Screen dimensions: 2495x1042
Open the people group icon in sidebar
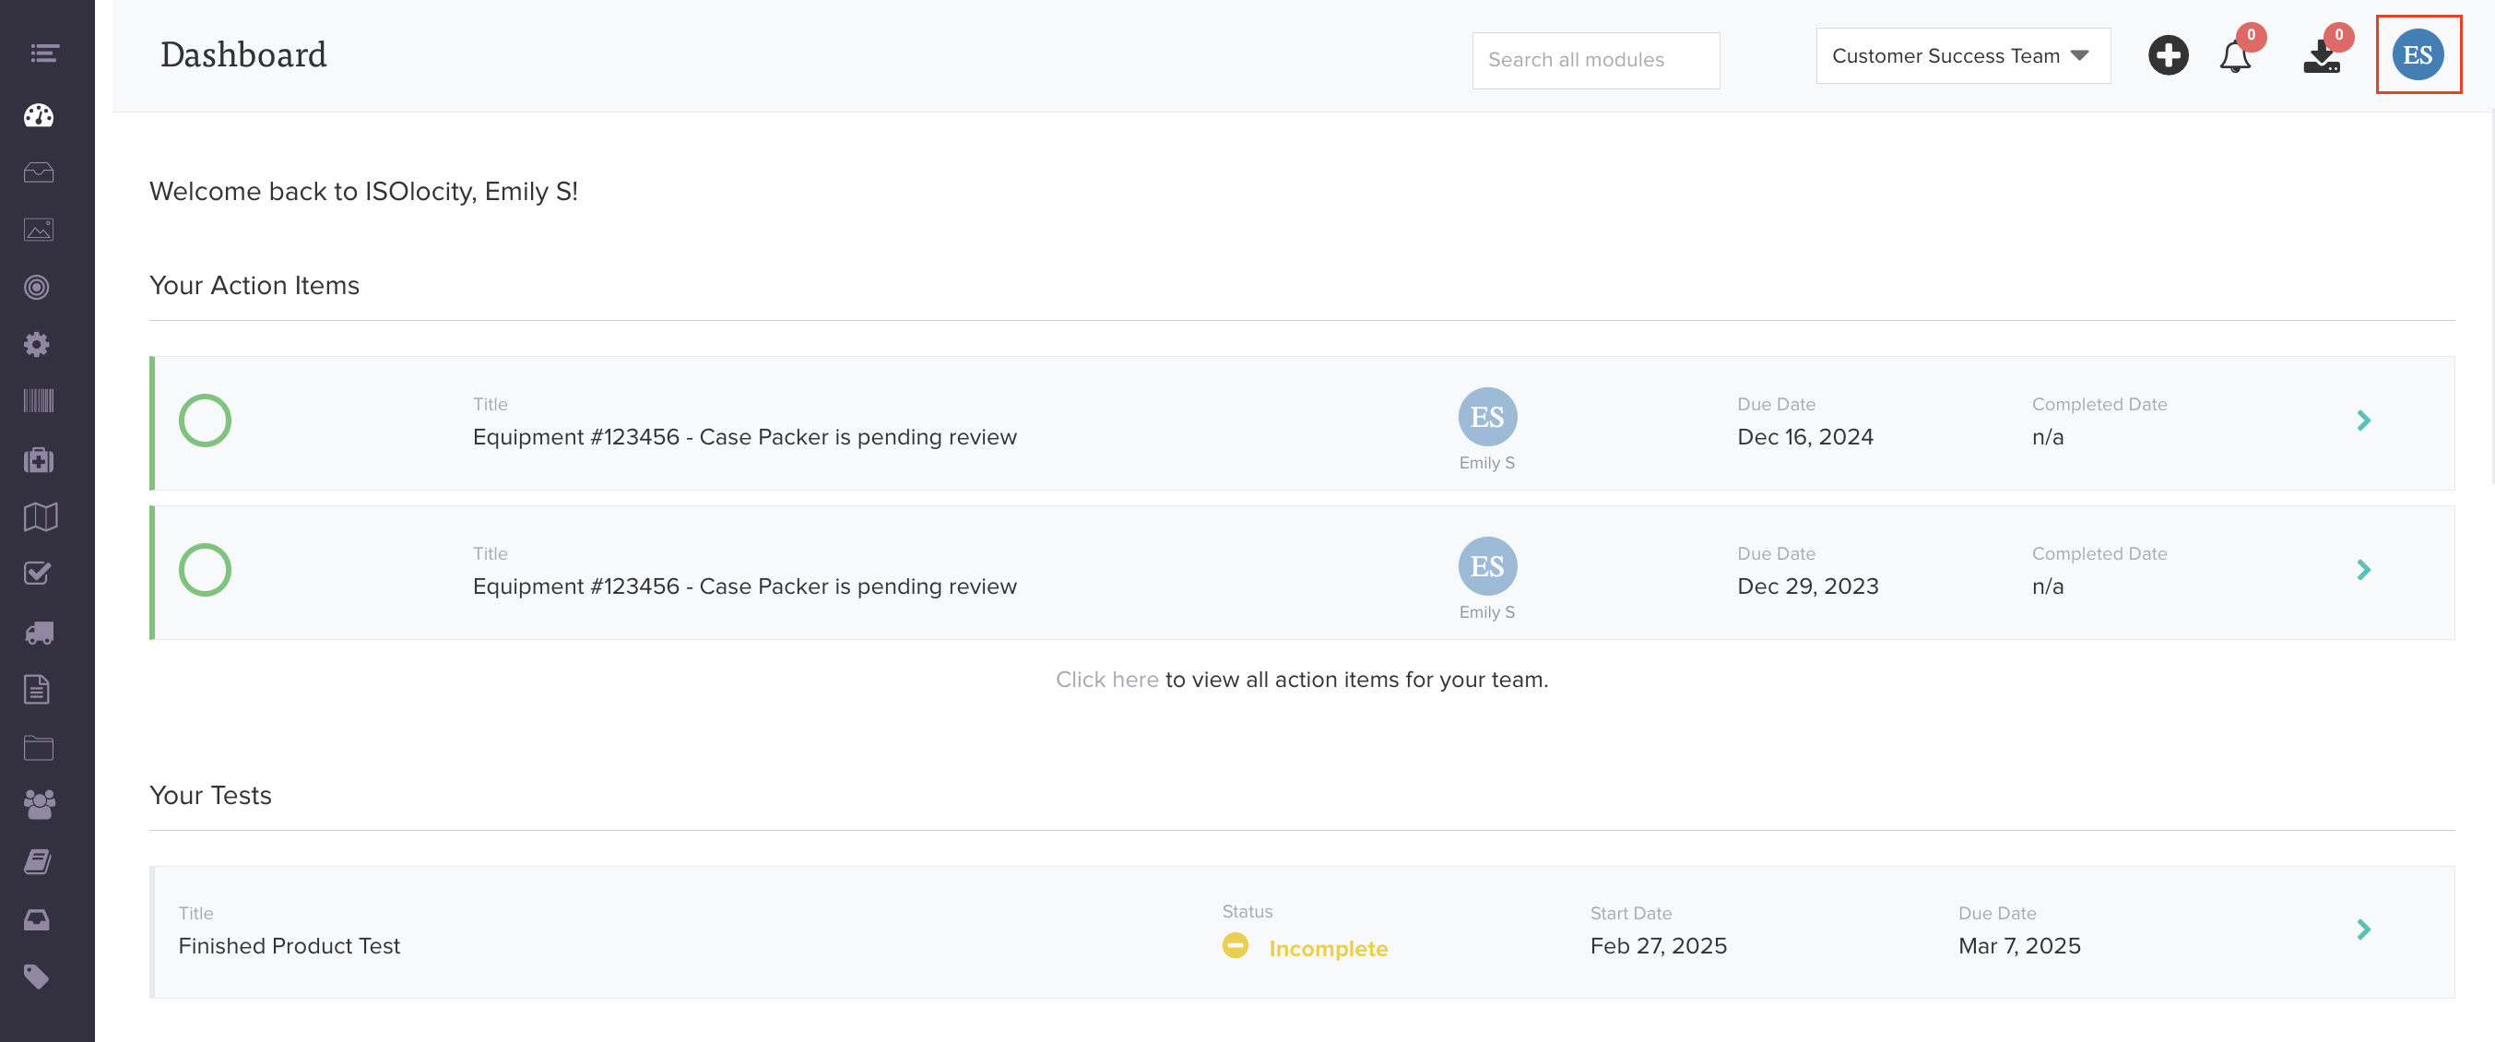tap(39, 804)
